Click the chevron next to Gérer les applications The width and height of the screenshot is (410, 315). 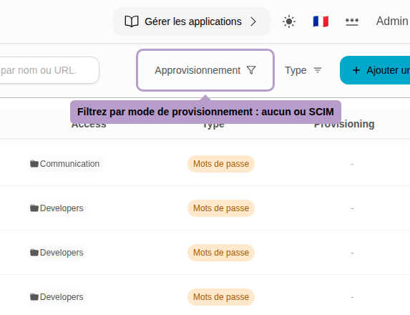point(253,21)
